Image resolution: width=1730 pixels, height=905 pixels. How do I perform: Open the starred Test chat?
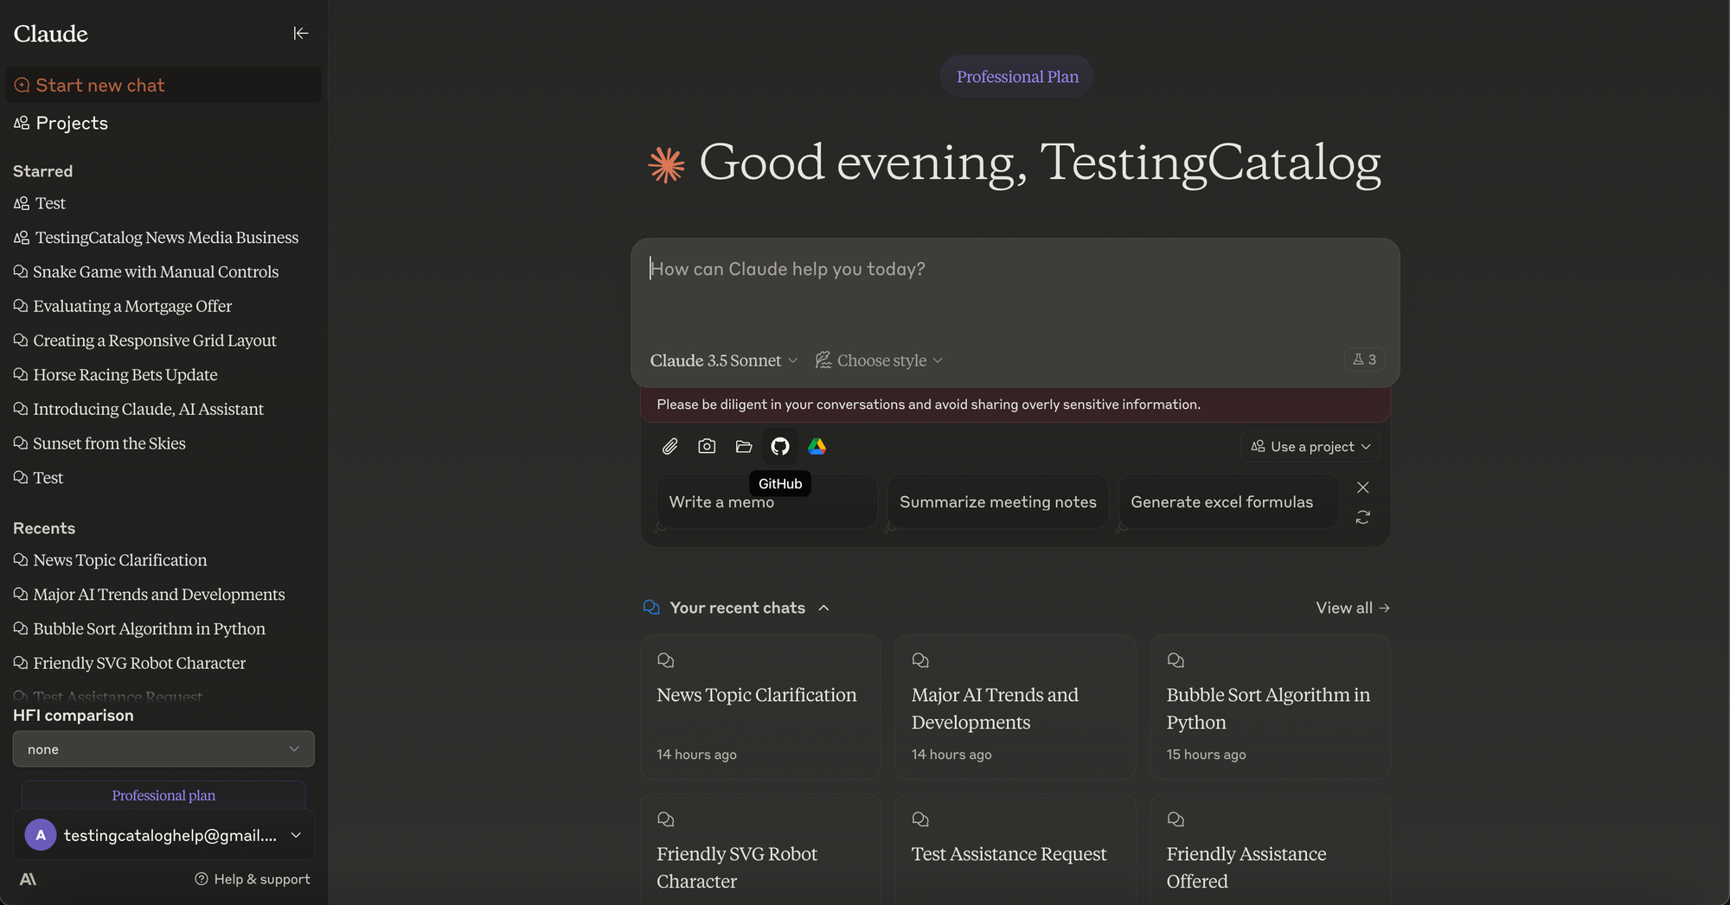(x=39, y=478)
